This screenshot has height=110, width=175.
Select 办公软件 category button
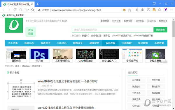coord(136,80)
